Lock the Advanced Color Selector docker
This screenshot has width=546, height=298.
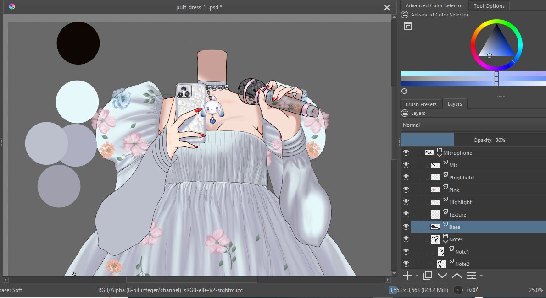[404, 15]
